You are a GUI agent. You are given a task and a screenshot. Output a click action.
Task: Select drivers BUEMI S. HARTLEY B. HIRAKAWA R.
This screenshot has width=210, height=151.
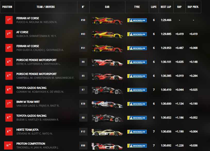coord(37,120)
